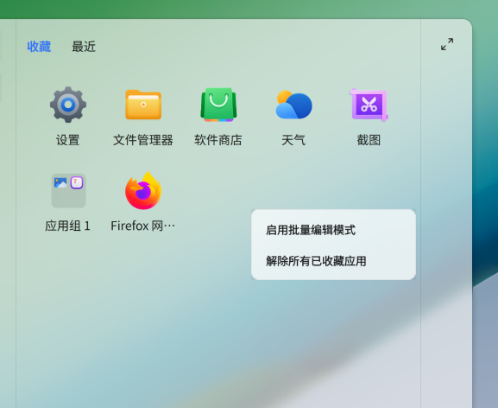Open the 软件商店 app store
Image resolution: width=498 pixels, height=408 pixels.
point(218,105)
